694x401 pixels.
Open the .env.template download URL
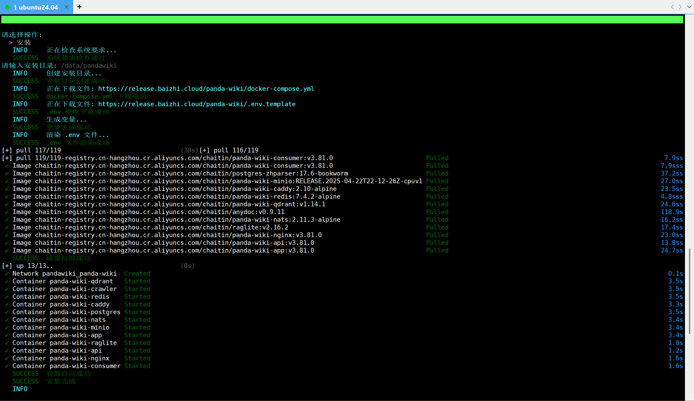[x=197, y=104]
